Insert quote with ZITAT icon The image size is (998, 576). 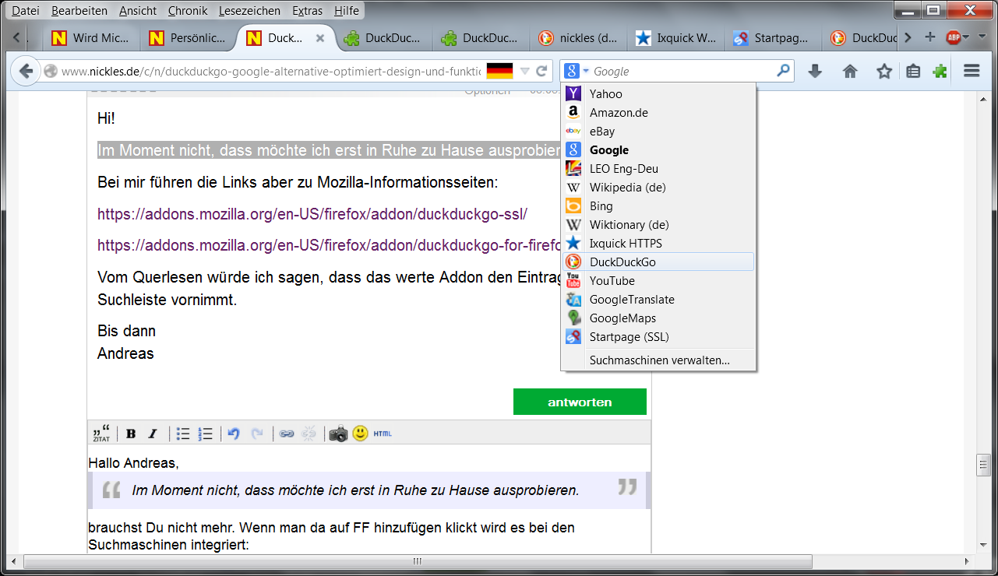coord(101,434)
